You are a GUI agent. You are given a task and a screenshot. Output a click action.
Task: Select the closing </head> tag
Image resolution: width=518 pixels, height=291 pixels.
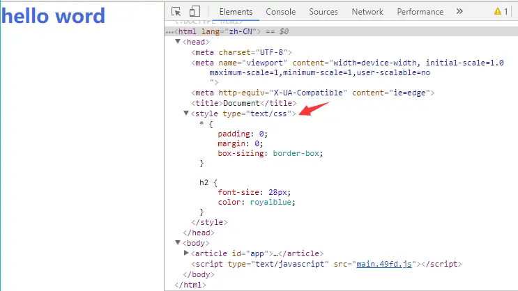pyautogui.click(x=199, y=233)
